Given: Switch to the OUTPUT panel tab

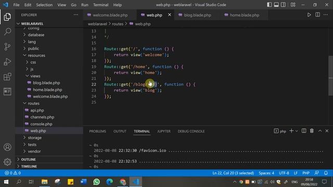Looking at the screenshot, I should tap(120, 131).
